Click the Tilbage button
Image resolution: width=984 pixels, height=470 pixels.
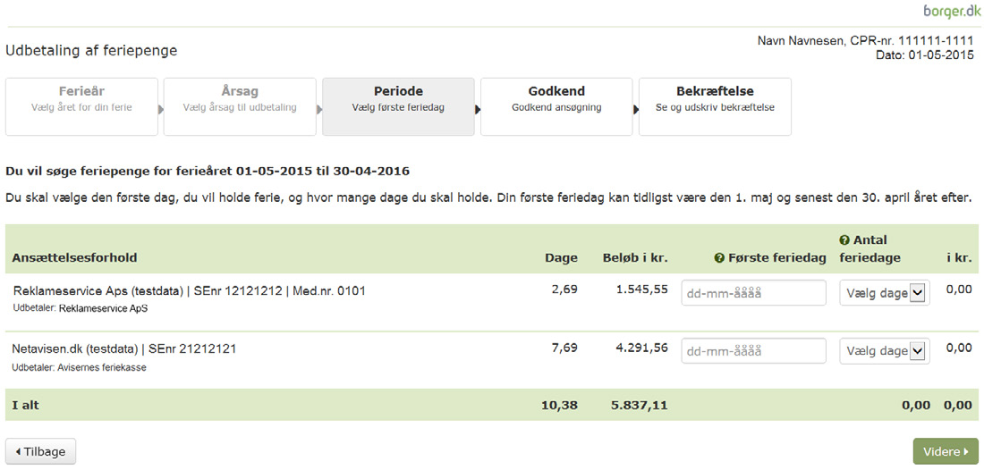[x=41, y=451]
